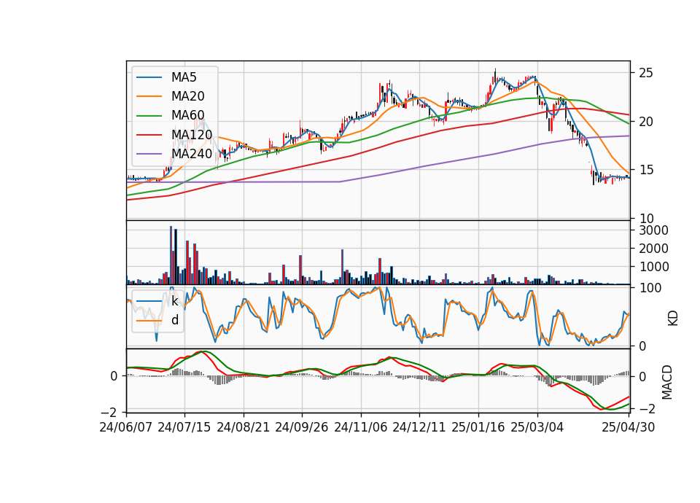700x503 pixels.
Task: Click the 24/11/06 date label
Action: 361,428
